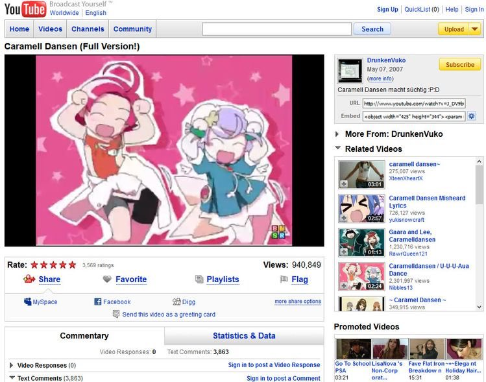Viewport: 486px width, 382px height.
Task: Click the MySpace share icon
Action: point(28,302)
